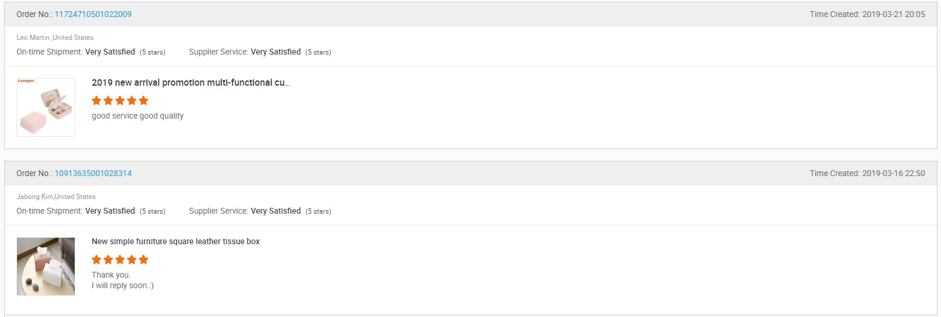Click the Longer brand logo on first thumbnail

pos(26,81)
